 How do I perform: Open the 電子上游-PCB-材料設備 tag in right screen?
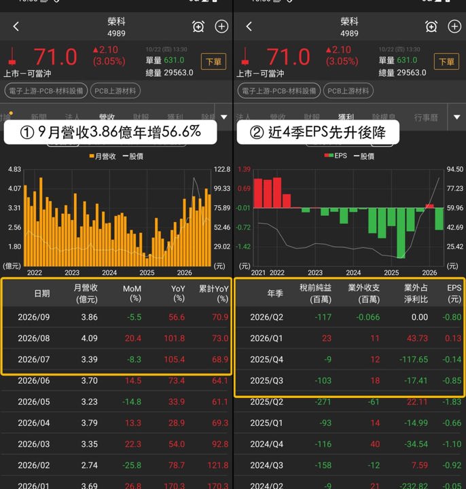[279, 91]
